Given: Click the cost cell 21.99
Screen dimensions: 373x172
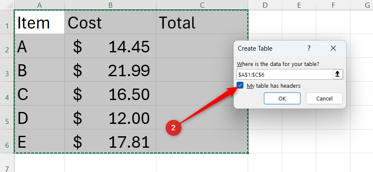Looking at the screenshot, I should 110,70.
